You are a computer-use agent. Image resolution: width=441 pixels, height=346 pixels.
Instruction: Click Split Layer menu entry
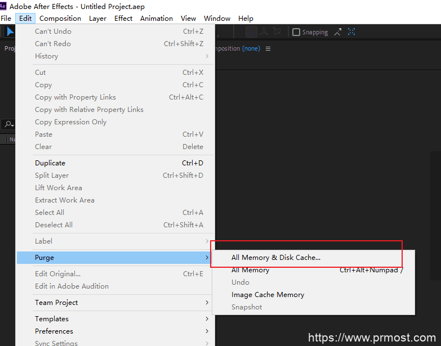coord(115,175)
